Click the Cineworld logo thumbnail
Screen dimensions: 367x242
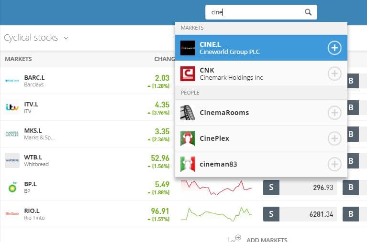188,48
